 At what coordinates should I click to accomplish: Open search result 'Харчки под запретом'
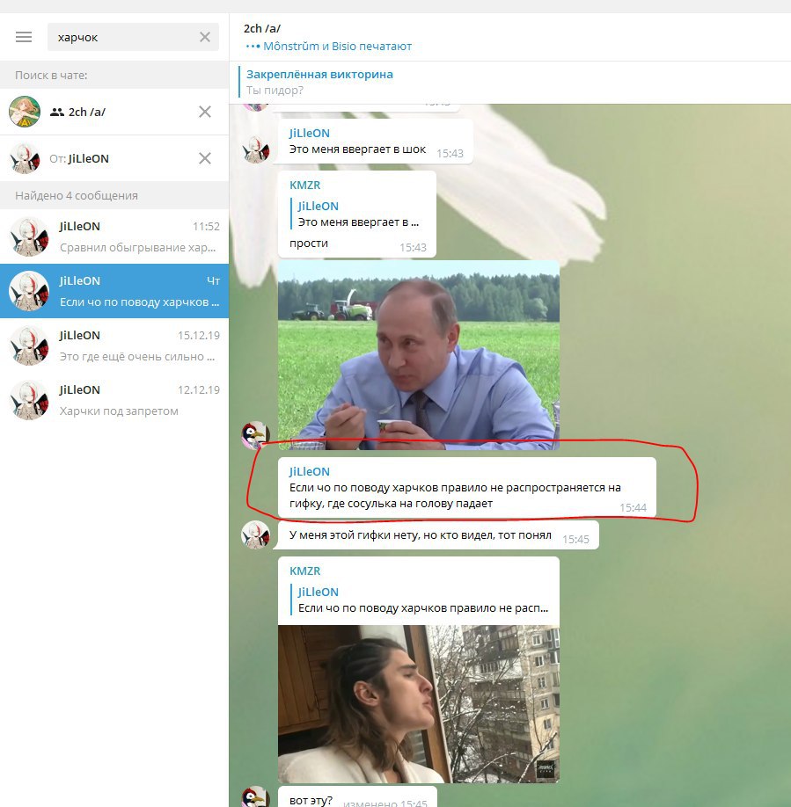tap(114, 400)
